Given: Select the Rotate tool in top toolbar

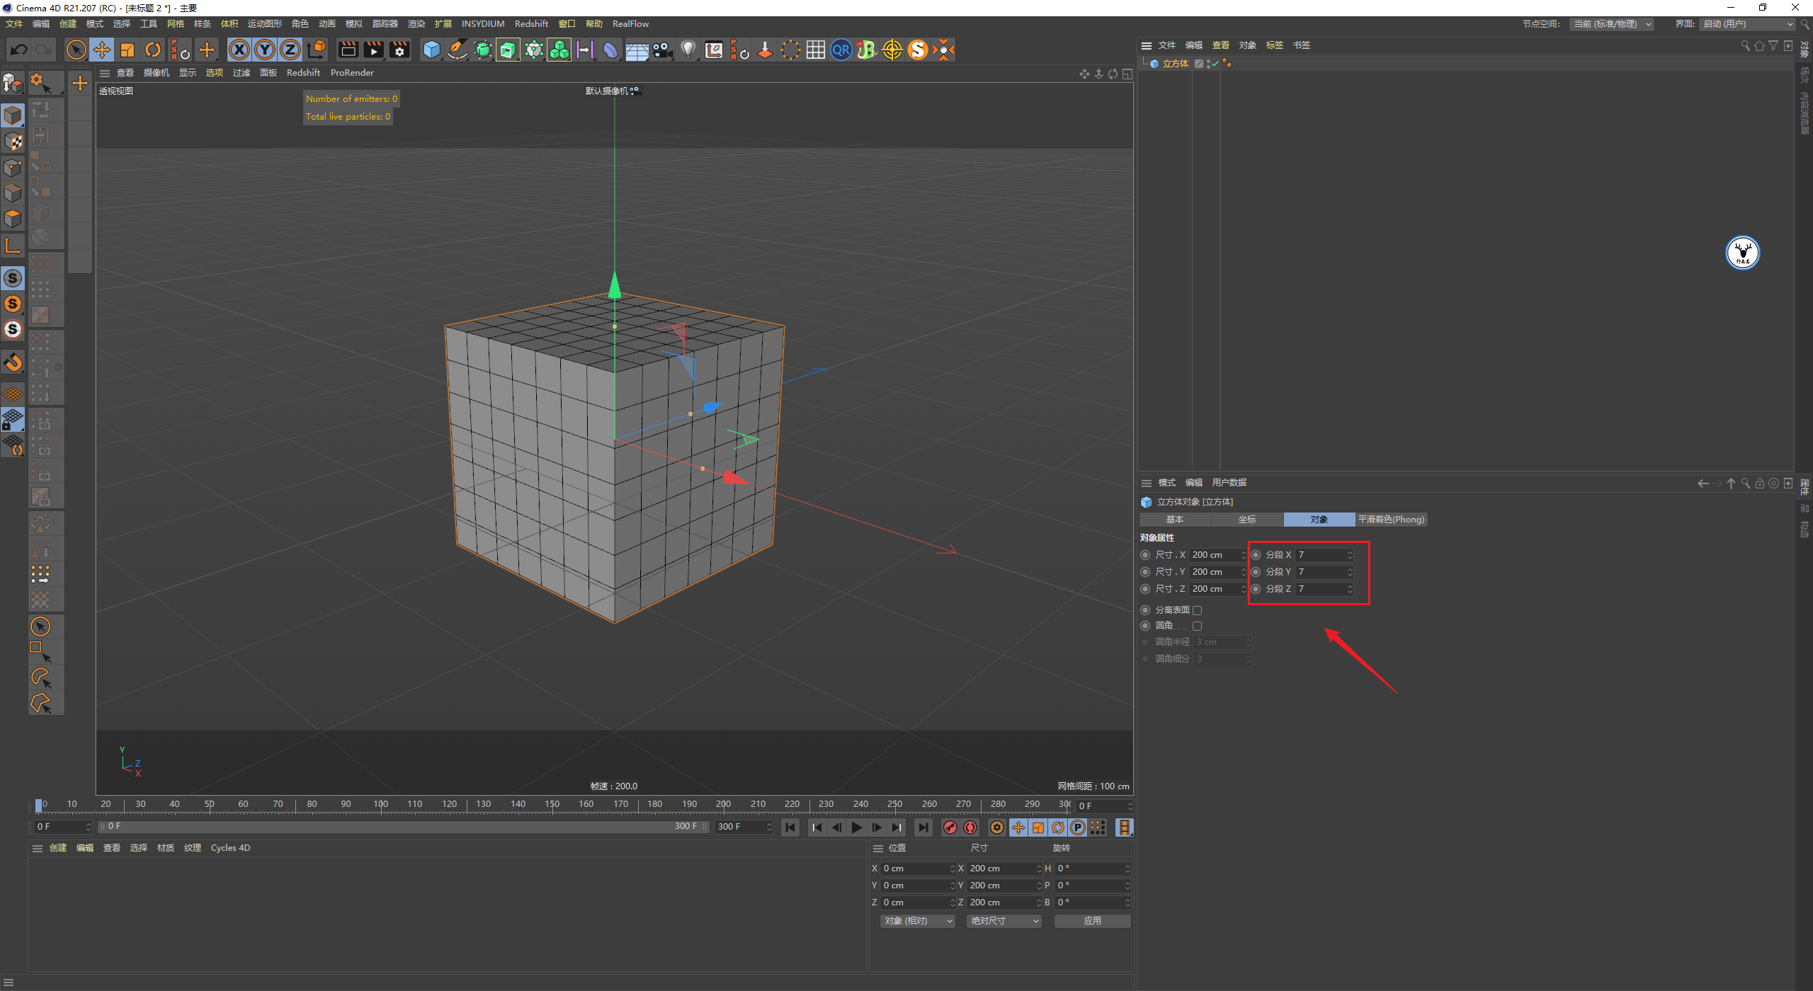Looking at the screenshot, I should pos(153,50).
